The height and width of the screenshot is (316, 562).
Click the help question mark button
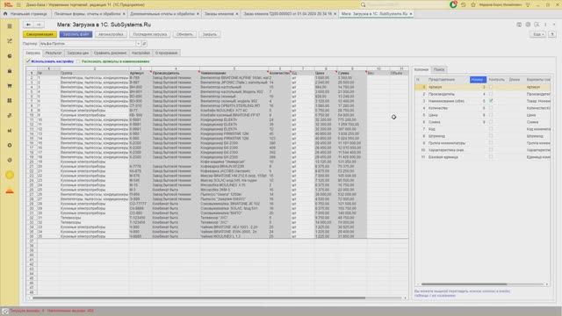point(552,34)
